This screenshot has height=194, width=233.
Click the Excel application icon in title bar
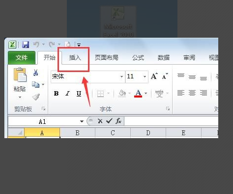pos(12,45)
